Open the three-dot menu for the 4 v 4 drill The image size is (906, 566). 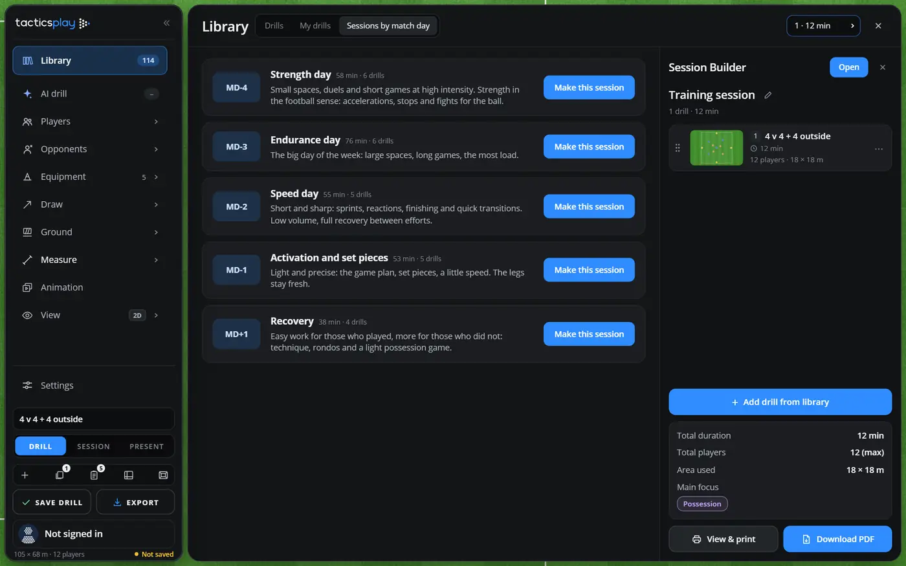879,149
